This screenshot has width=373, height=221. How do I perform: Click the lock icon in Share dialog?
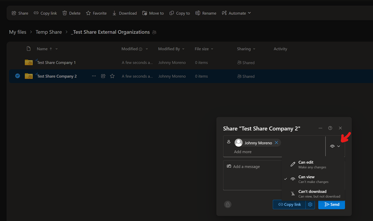[x=228, y=204]
